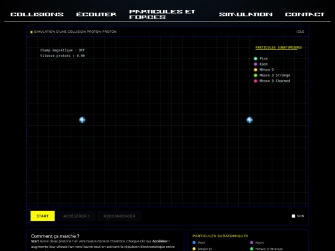Enable the Son checkbox
The height and width of the screenshot is (251, 335).
(x=293, y=216)
